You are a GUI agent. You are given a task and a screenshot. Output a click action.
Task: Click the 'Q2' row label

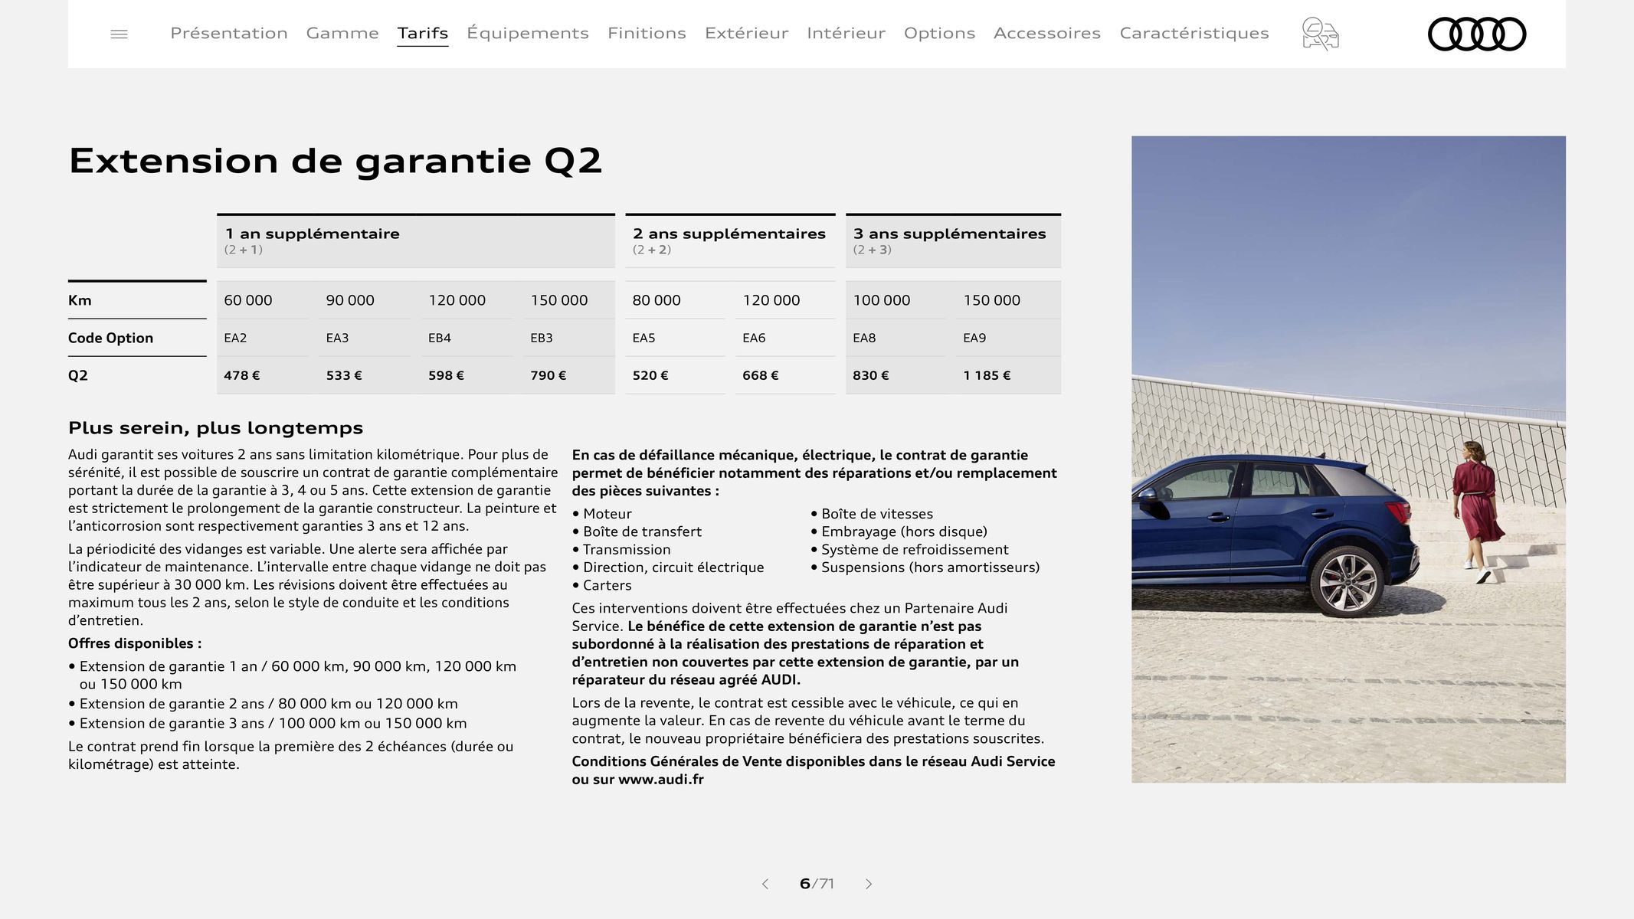point(78,375)
